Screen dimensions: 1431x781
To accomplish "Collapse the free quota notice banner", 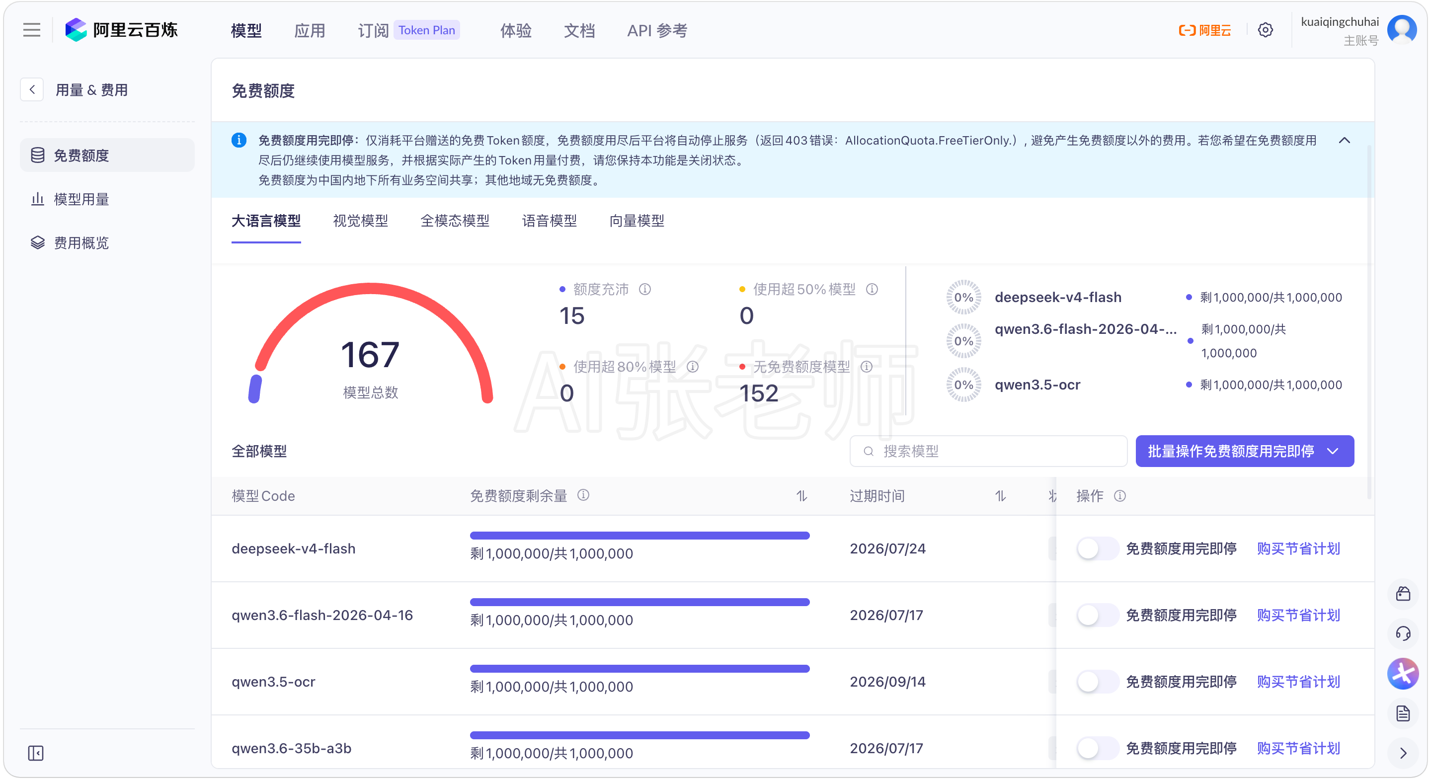I will pyautogui.click(x=1344, y=140).
